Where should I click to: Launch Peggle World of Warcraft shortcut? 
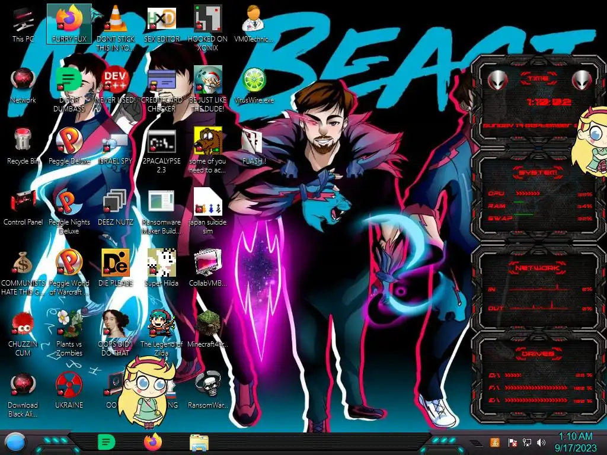click(x=69, y=273)
